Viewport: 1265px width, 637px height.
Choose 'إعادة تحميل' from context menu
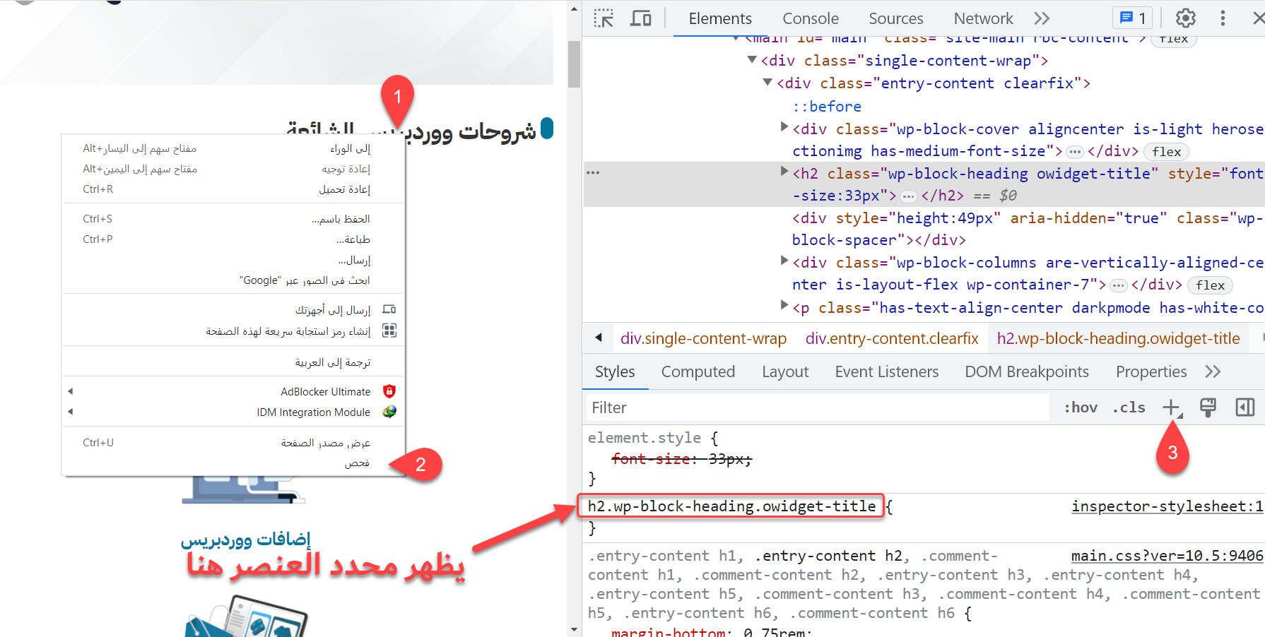click(233, 189)
